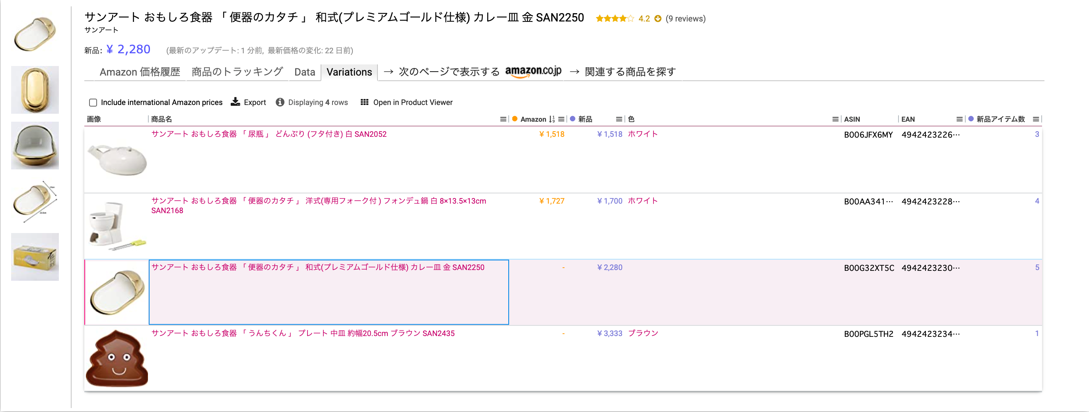
Task: Enable Include international Amazon prices checkbox
Action: [x=93, y=103]
